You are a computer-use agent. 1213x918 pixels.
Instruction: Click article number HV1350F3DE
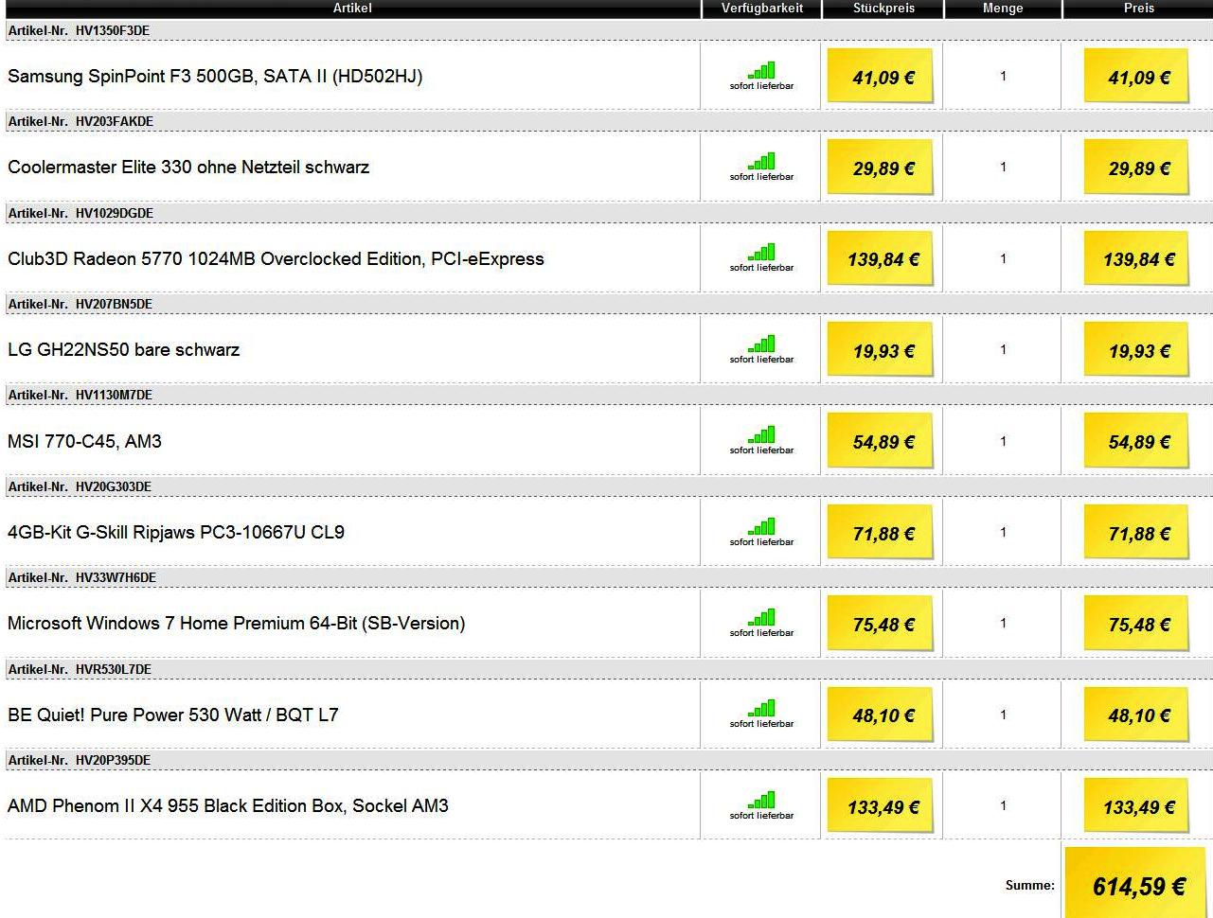coord(113,30)
